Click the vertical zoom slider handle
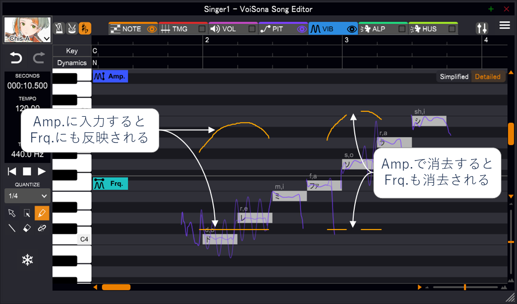517x304 pixels. [511, 242]
